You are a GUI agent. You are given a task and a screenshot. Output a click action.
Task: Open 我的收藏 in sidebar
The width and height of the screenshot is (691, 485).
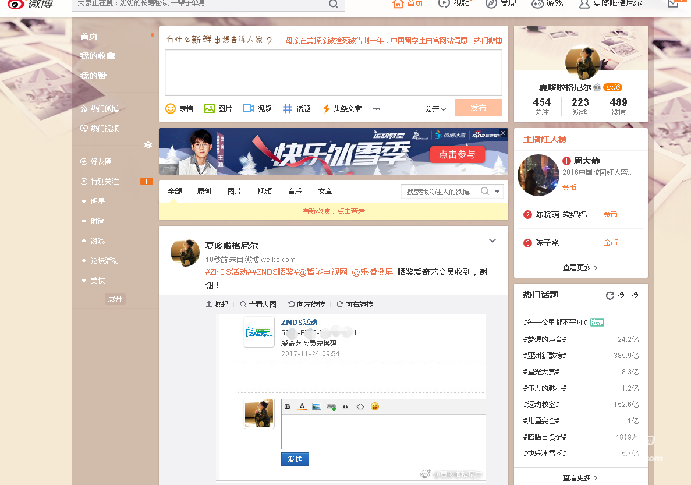tap(98, 56)
